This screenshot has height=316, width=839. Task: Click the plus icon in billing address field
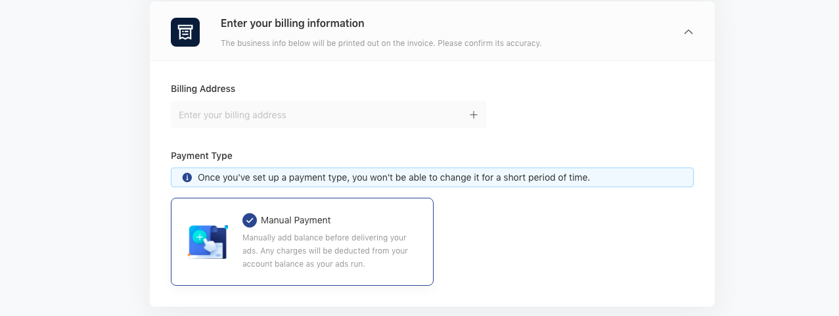pos(474,115)
